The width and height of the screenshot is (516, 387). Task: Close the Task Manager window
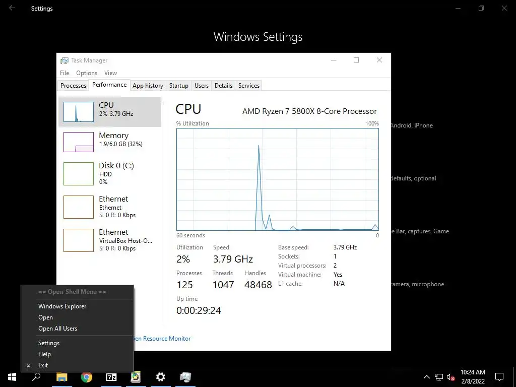(379, 60)
